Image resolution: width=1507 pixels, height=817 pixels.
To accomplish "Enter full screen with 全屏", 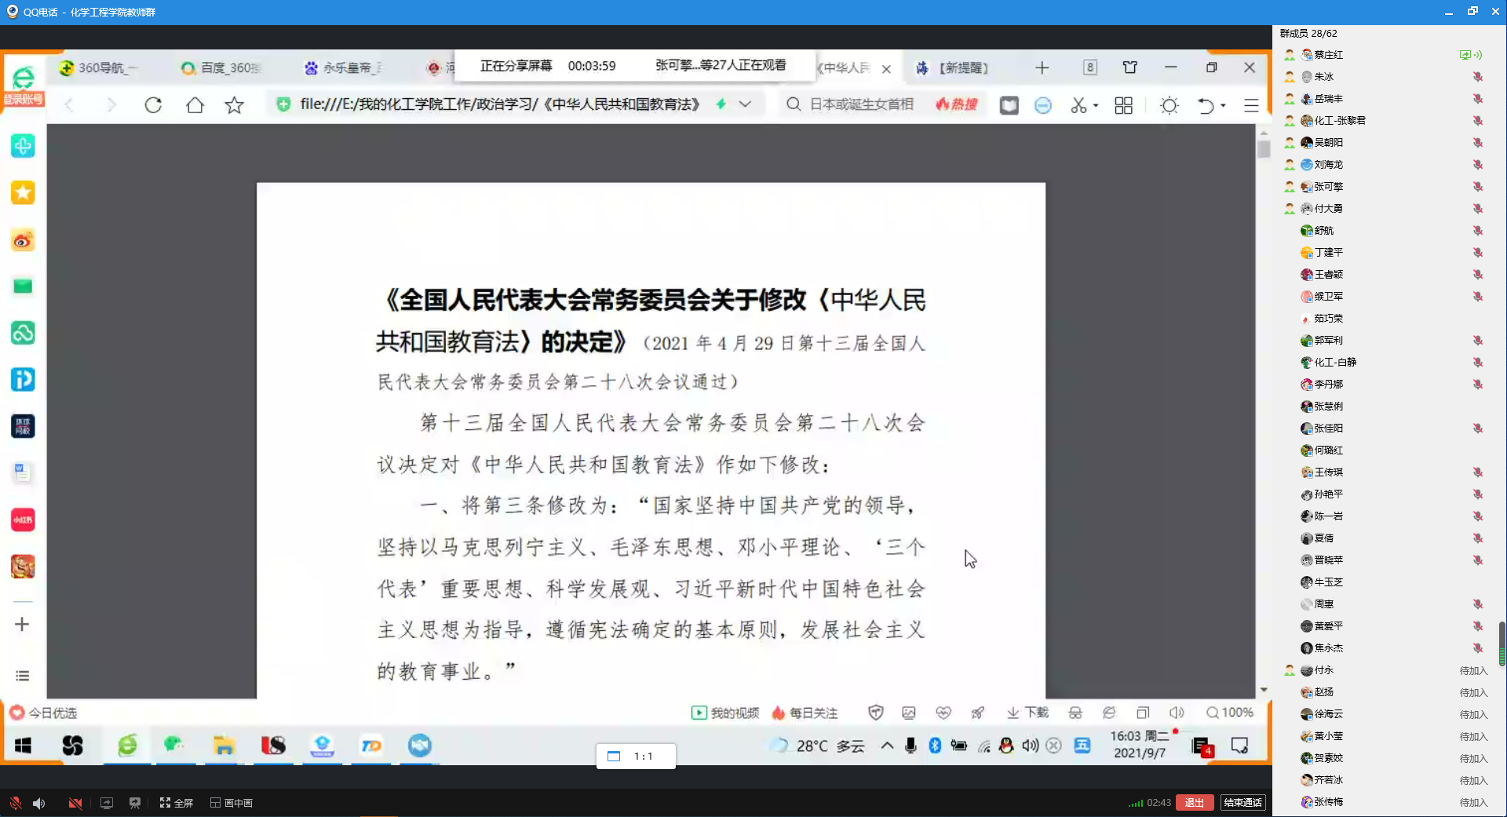I will point(177,803).
